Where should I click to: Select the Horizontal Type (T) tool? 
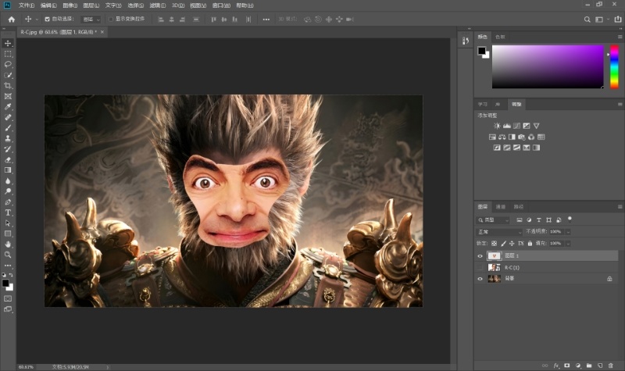pyautogui.click(x=8, y=212)
